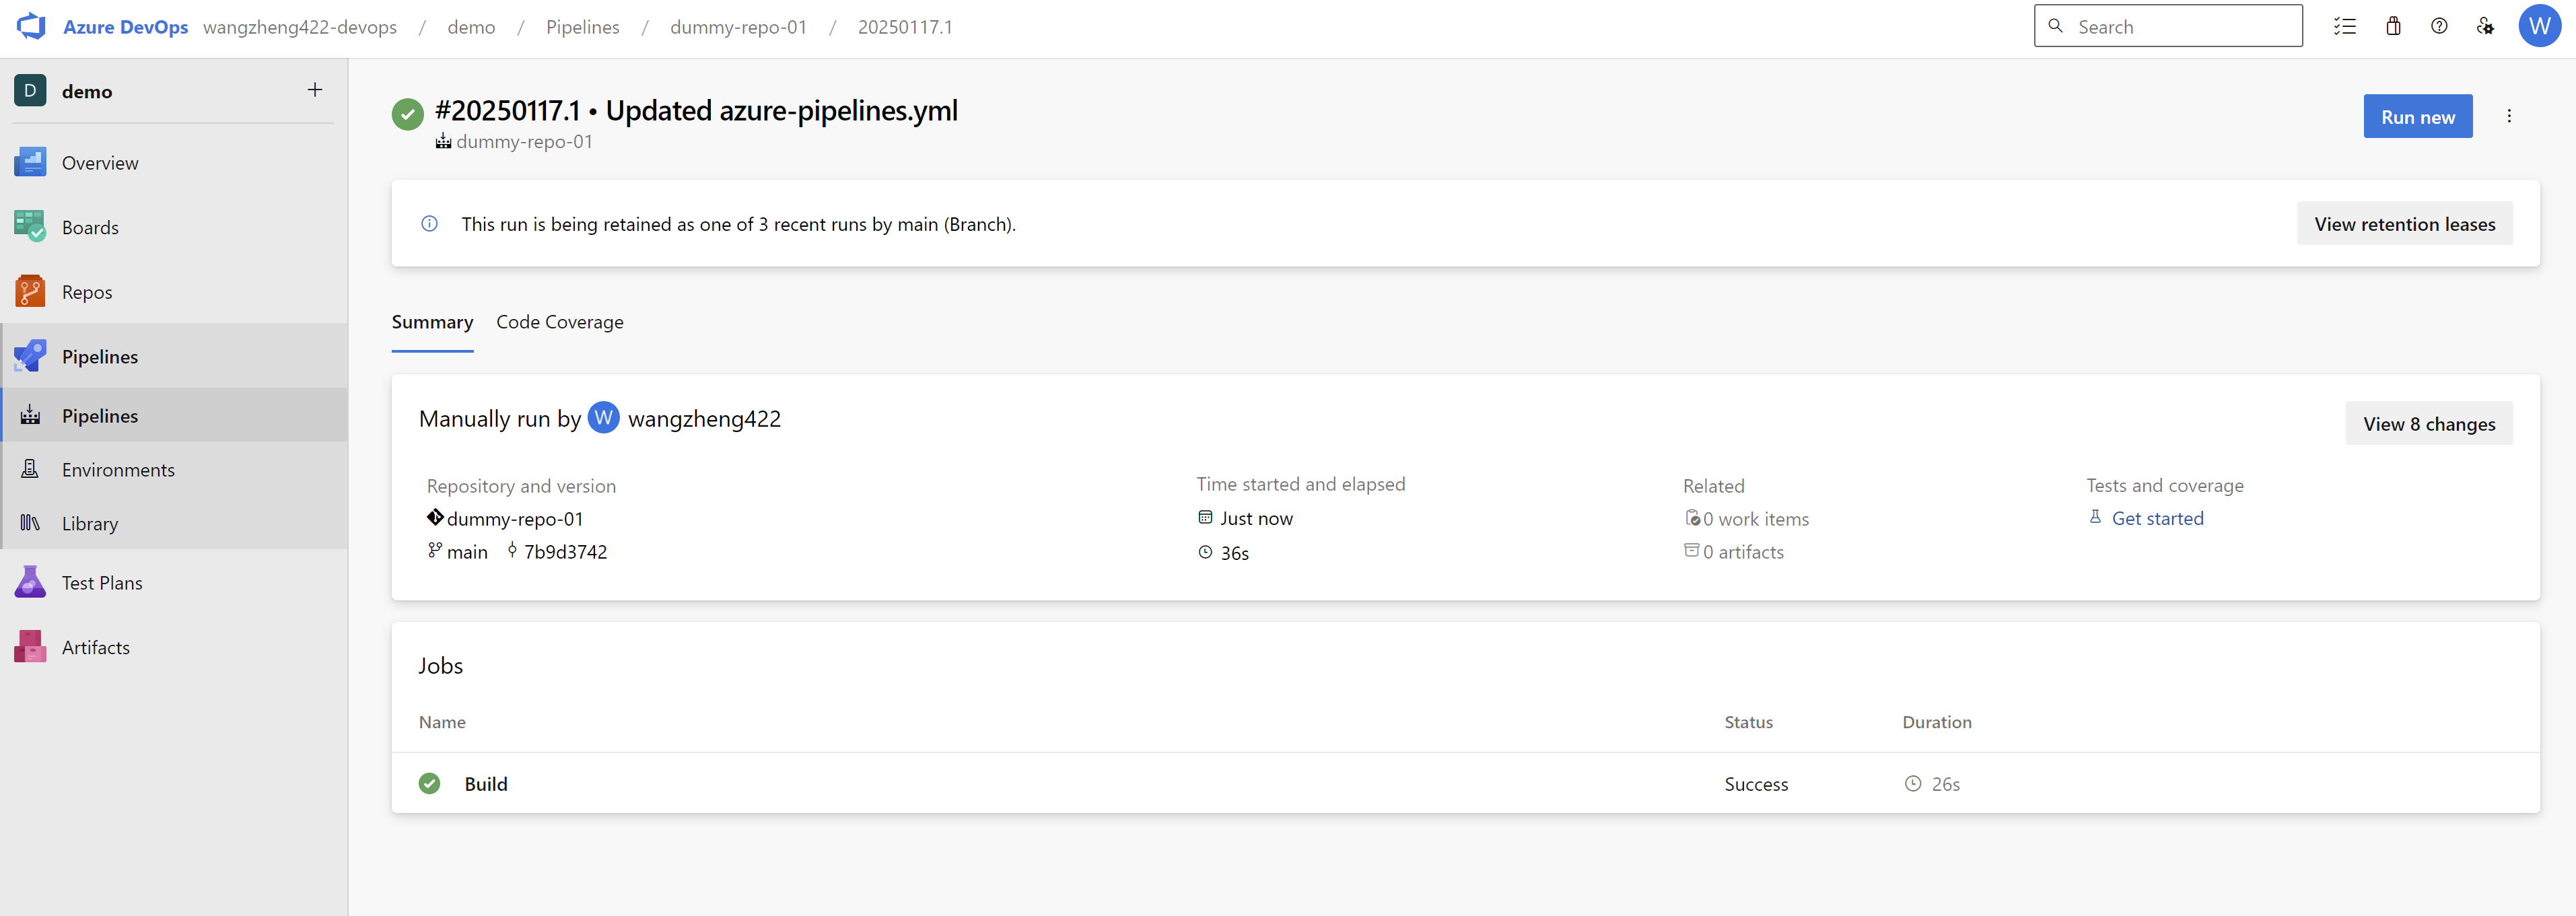
Task: Open the User settings icon
Action: tap(2485, 27)
